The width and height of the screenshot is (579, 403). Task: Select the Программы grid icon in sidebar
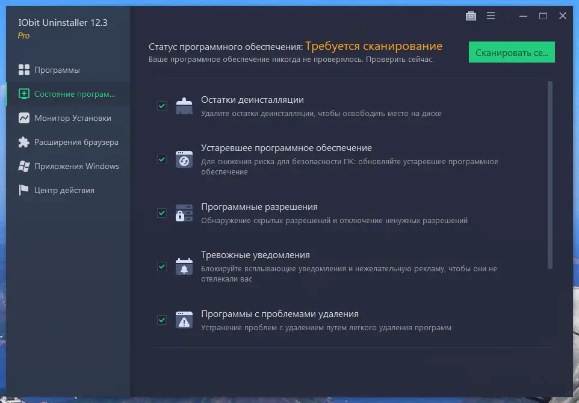pyautogui.click(x=24, y=70)
